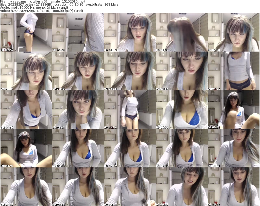The image size is (260, 206).
Task: Pick the frame timestamped 00:09:37
Action: click(182, 187)
